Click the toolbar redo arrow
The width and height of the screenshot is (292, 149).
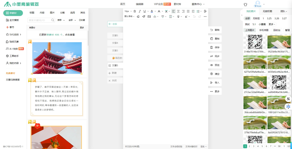click(200, 16)
